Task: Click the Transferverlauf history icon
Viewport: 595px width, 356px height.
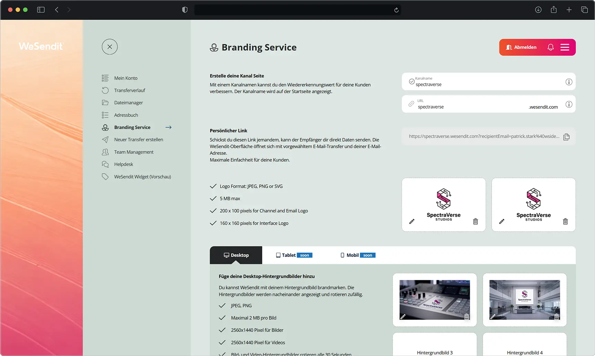Action: tap(105, 90)
